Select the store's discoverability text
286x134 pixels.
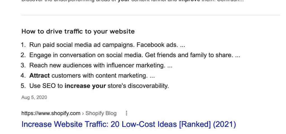138,86
